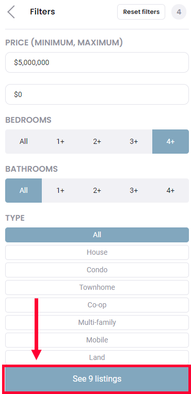Click the minimum price field showing $5,000,000
Image resolution: width=191 pixels, height=394 pixels.
[97, 62]
